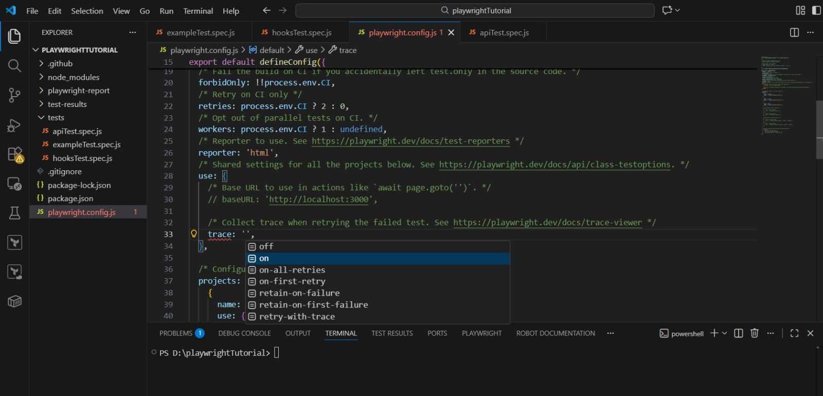Open the Extensions view
The width and height of the screenshot is (823, 396).
point(14,154)
